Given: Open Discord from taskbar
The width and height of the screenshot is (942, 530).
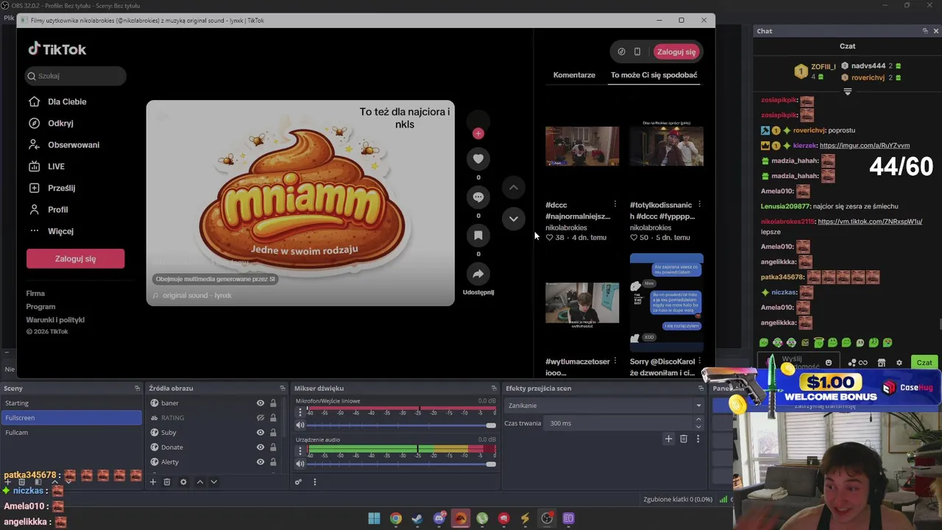Looking at the screenshot, I should [x=439, y=518].
